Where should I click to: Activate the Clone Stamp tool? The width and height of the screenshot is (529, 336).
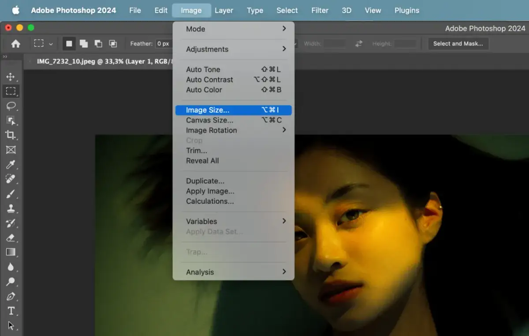pyautogui.click(x=11, y=208)
